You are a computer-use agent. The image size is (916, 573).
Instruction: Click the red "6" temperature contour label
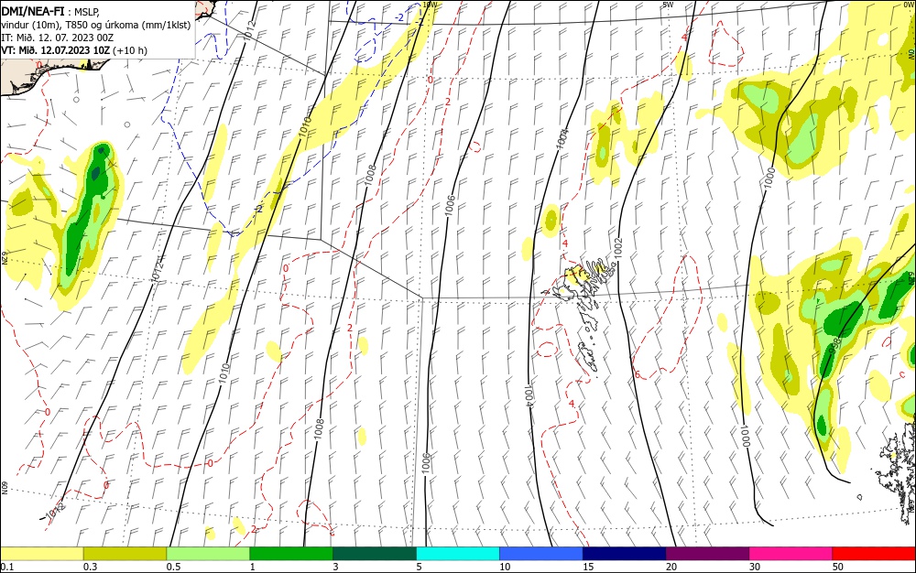tap(638, 374)
